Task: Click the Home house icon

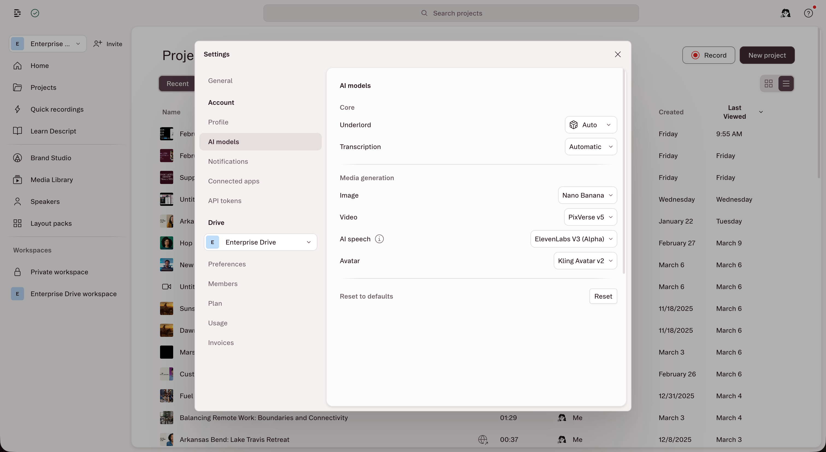Action: [18, 66]
